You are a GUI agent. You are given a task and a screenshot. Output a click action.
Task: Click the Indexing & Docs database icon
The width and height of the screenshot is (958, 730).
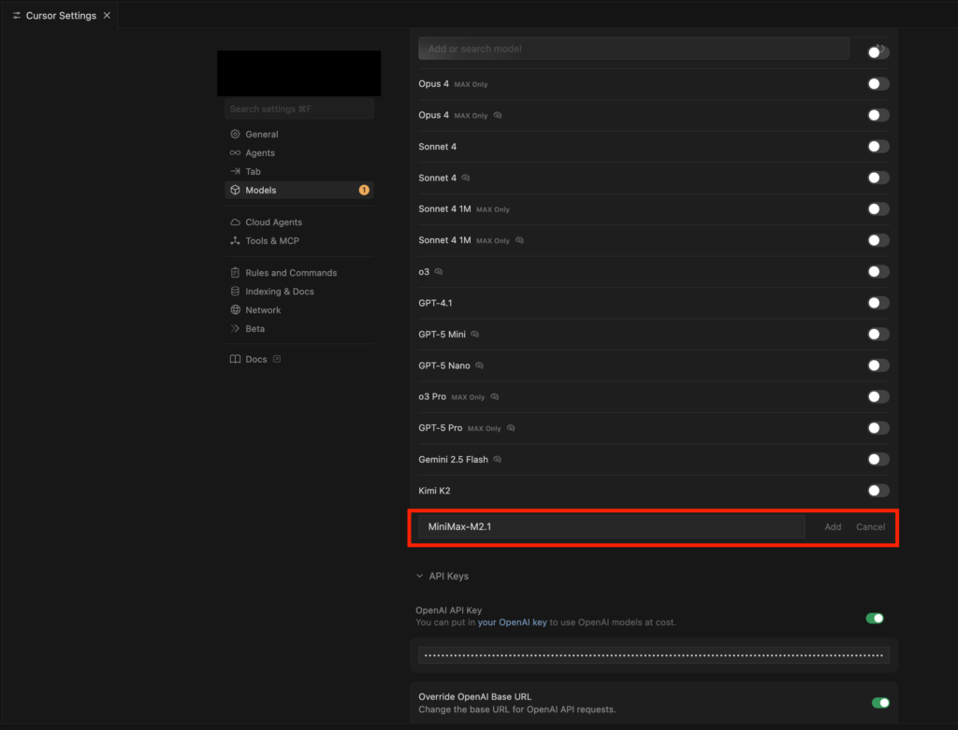236,292
